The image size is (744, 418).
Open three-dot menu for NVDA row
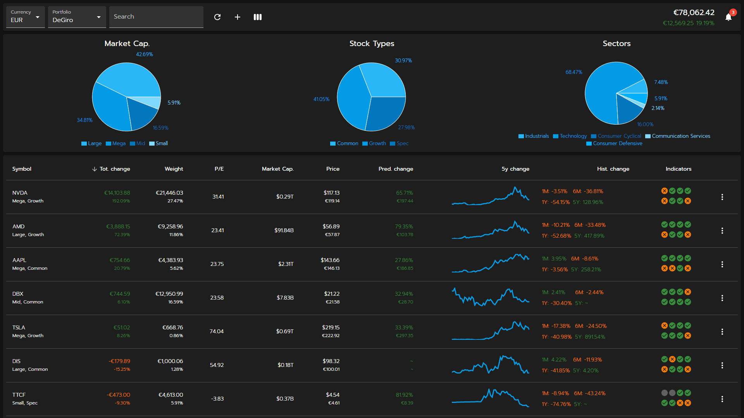point(722,197)
